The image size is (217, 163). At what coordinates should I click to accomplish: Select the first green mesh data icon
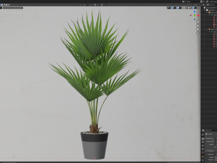212,15
